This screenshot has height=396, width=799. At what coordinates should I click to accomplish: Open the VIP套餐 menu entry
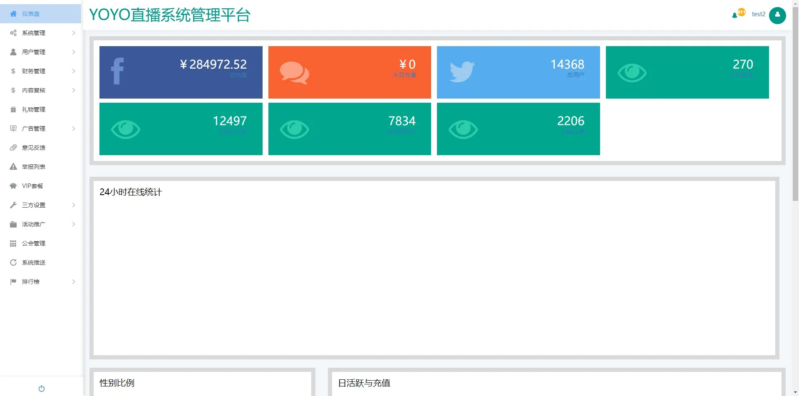pos(40,186)
